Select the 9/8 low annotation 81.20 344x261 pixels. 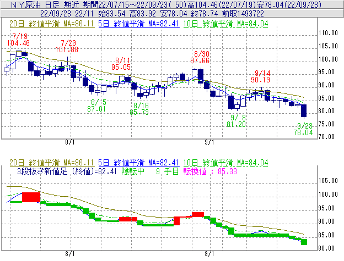coord(237,125)
